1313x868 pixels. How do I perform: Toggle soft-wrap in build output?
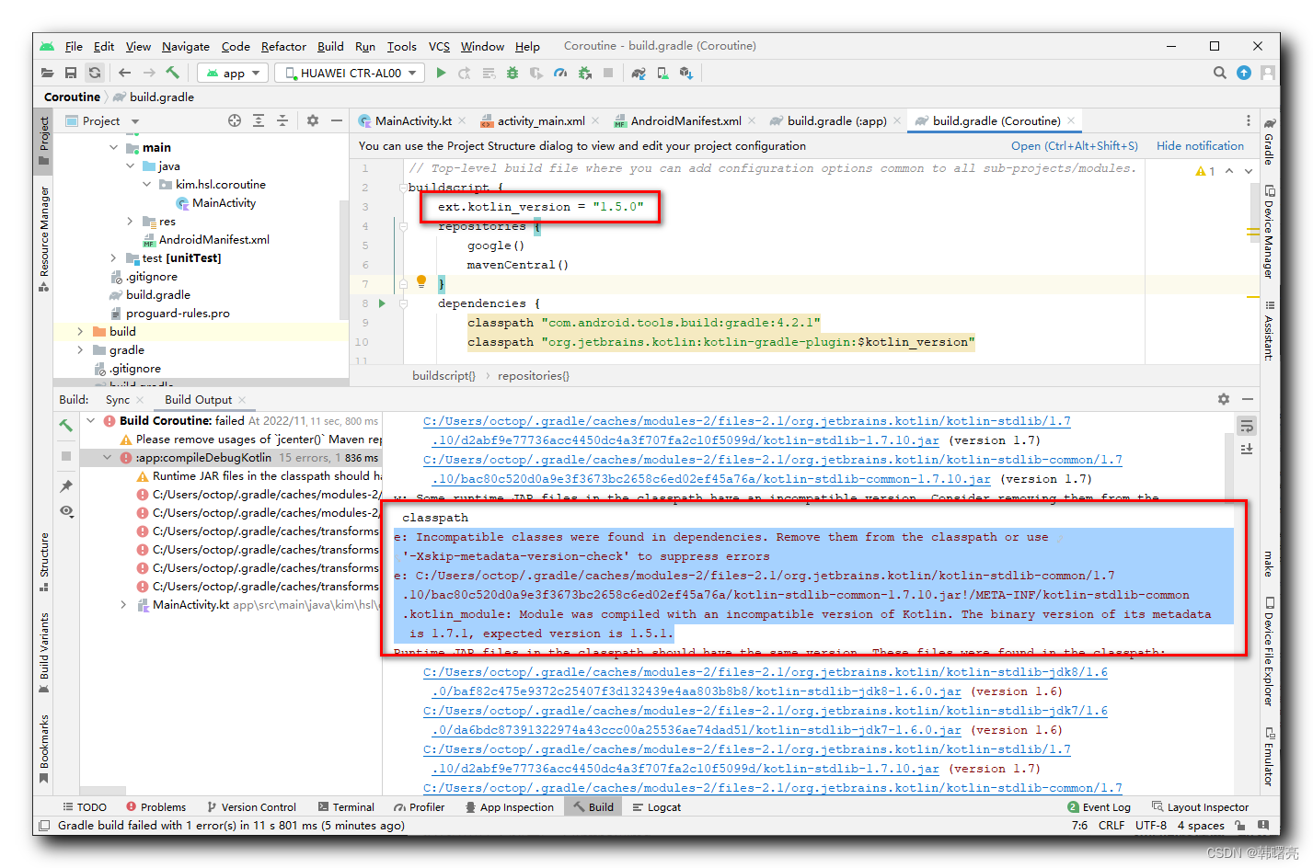(1247, 426)
